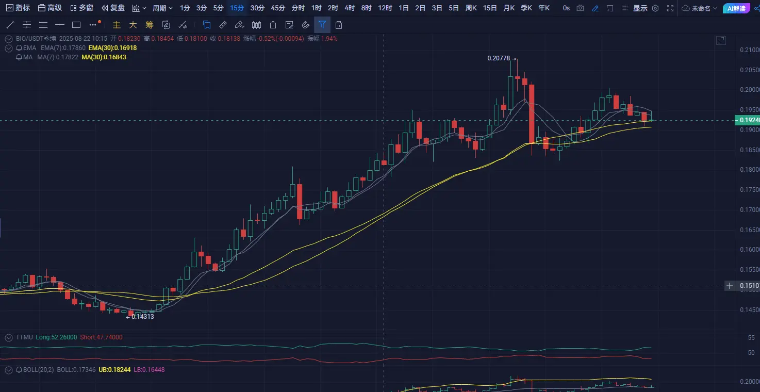Switch to the 30分 timeframe

(257, 8)
